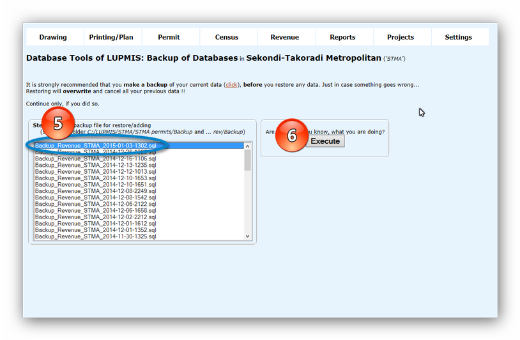The image size is (520, 340).
Task: Select Backup_Revenue_STMA_2014-12-02-2212.sql in the list
Action: pyautogui.click(x=139, y=217)
